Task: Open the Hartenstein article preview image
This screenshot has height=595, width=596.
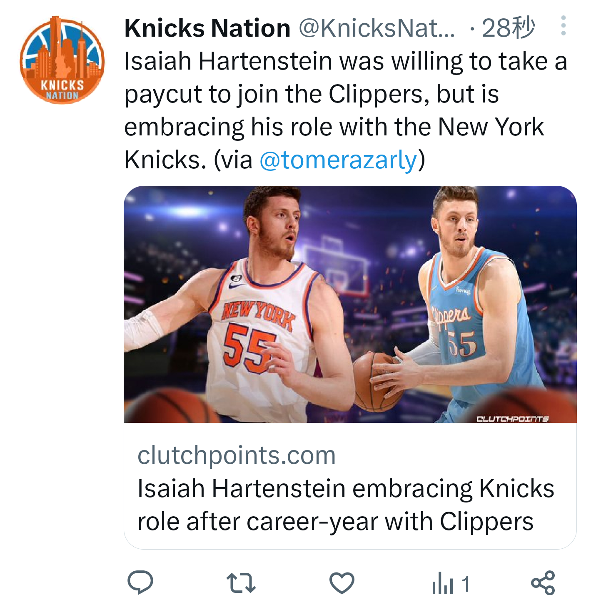Action: coord(350,304)
